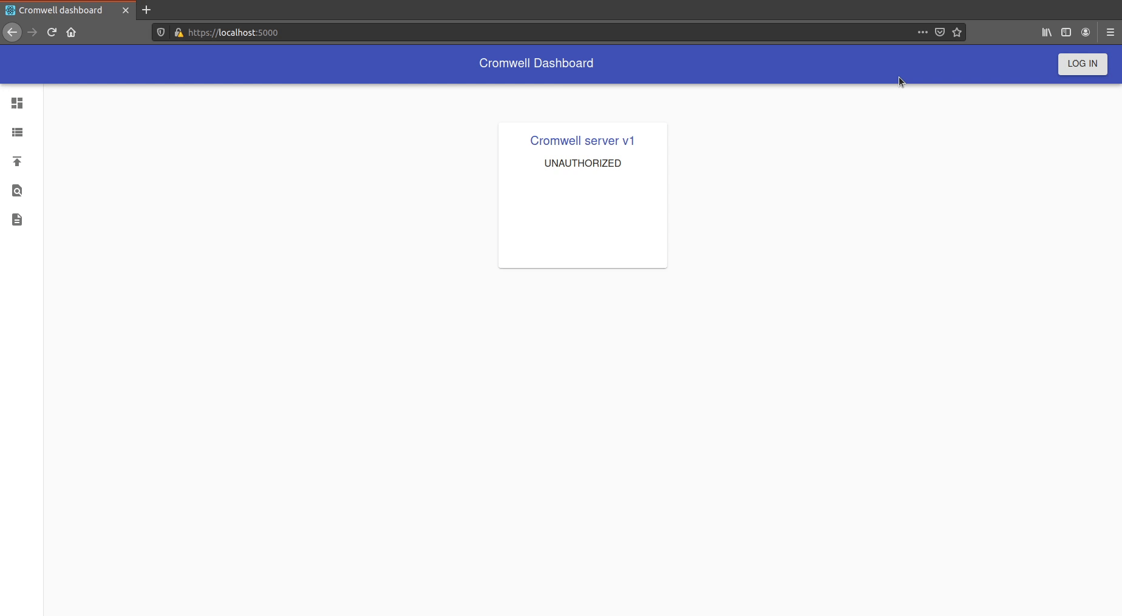Click the Cromwell server v1 heading
This screenshot has height=616, width=1122.
582,141
